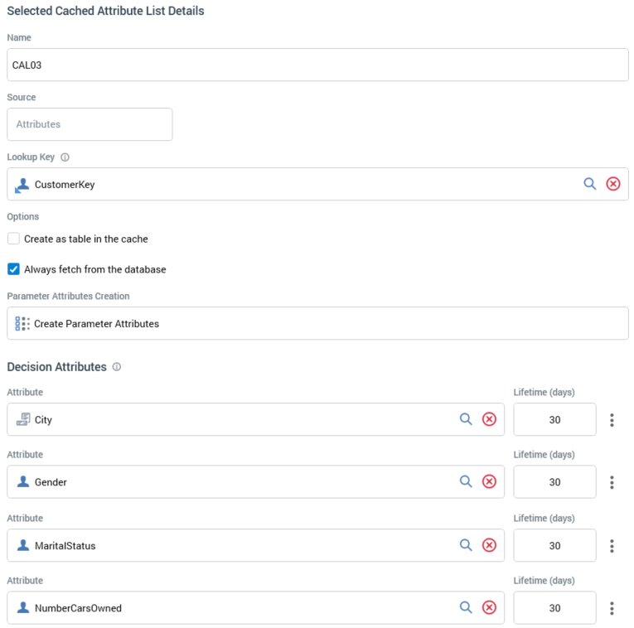Uncheck Always fetch from the database
634x628 pixels.
14,269
